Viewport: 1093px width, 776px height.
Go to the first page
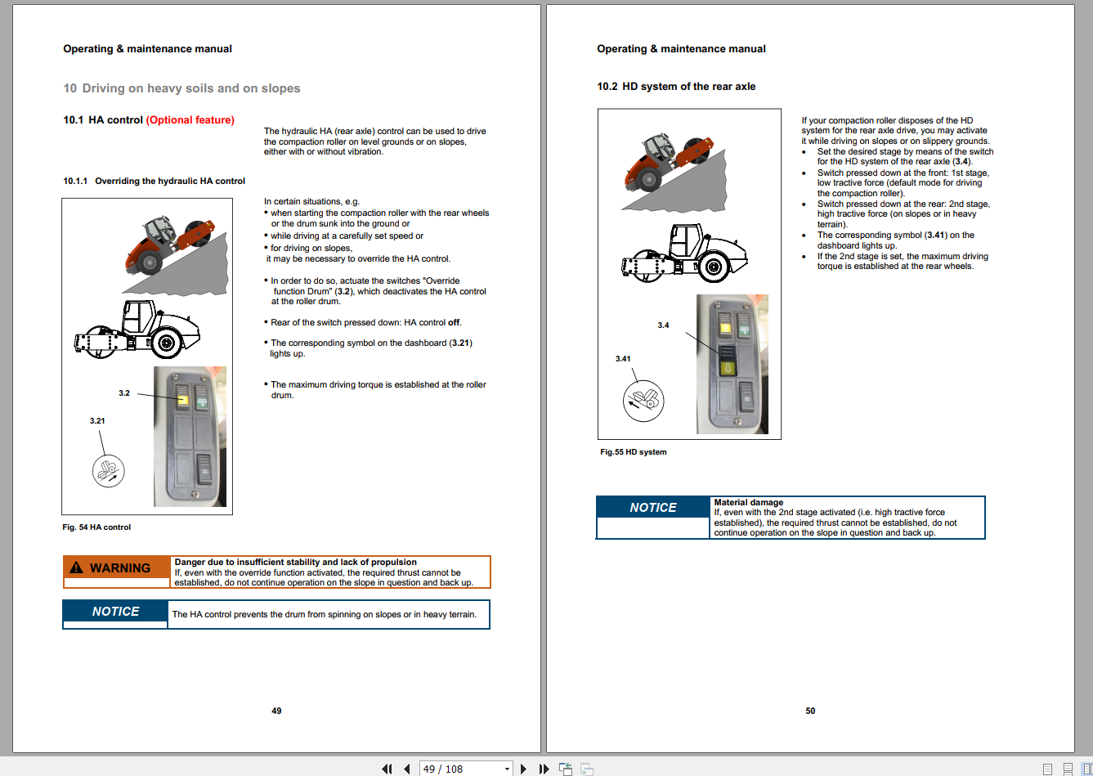(387, 769)
